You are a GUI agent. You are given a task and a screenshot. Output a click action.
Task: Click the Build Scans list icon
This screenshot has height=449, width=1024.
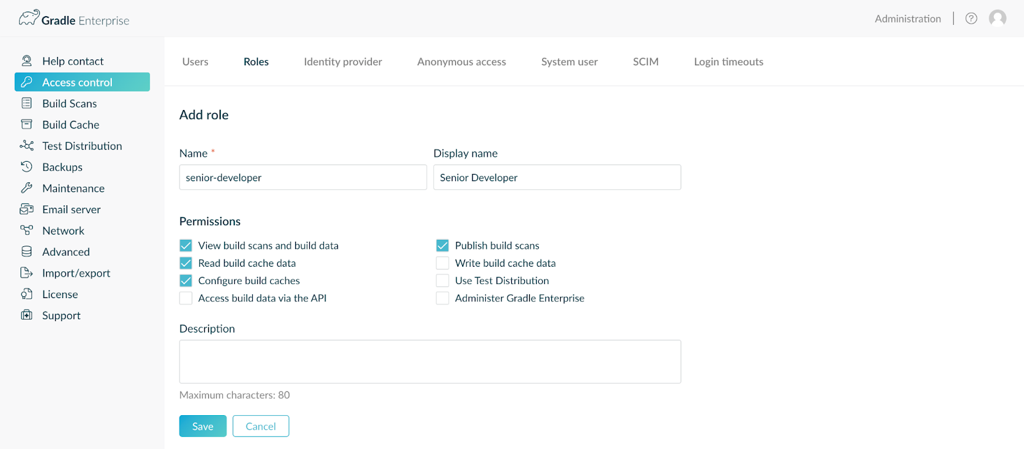click(27, 103)
